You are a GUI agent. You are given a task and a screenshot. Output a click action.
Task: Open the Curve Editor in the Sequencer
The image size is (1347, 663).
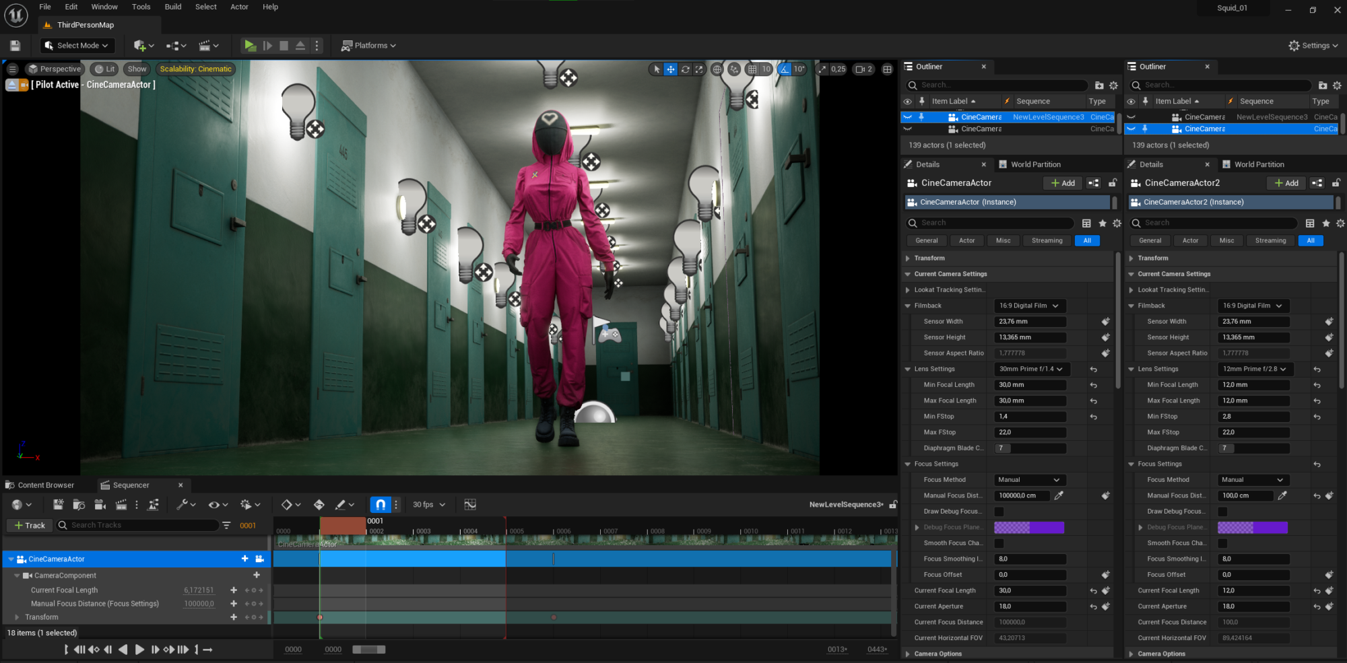(x=469, y=504)
